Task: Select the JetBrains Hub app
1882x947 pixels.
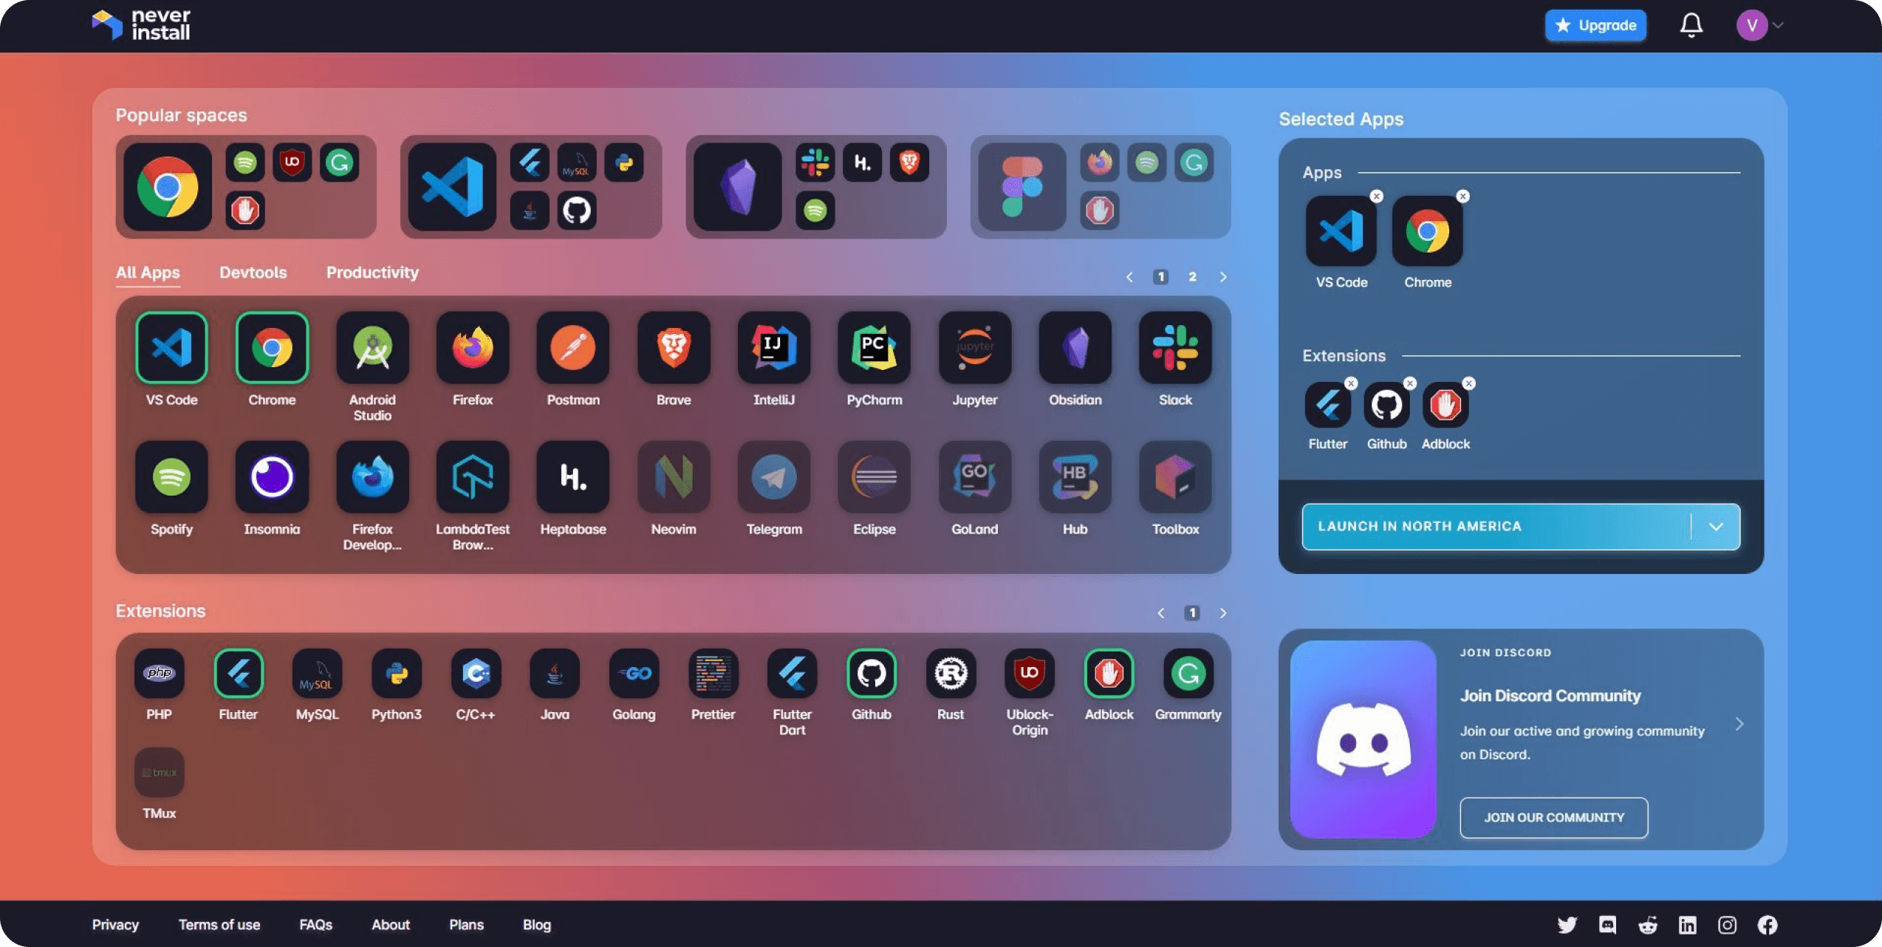Action: pyautogui.click(x=1075, y=477)
